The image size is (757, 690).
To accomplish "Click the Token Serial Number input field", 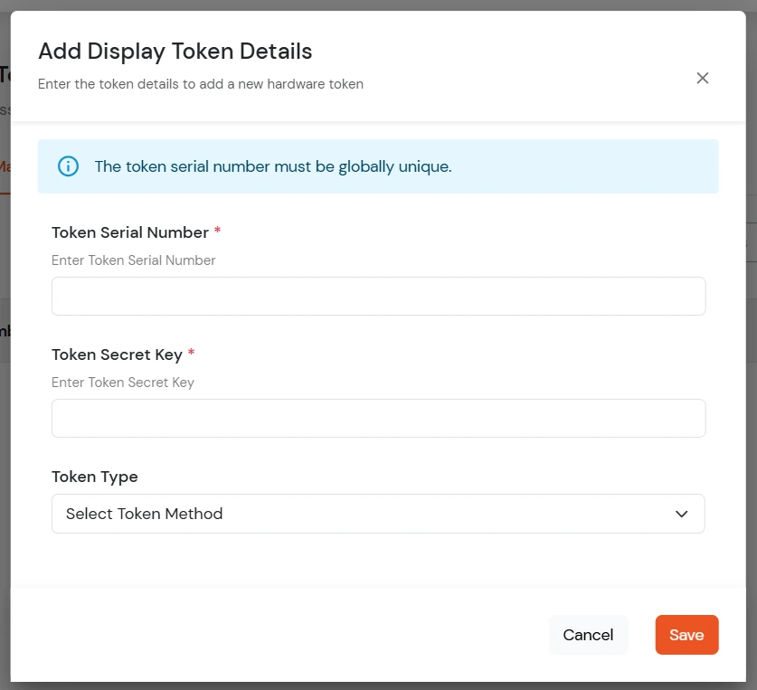I will (x=378, y=295).
